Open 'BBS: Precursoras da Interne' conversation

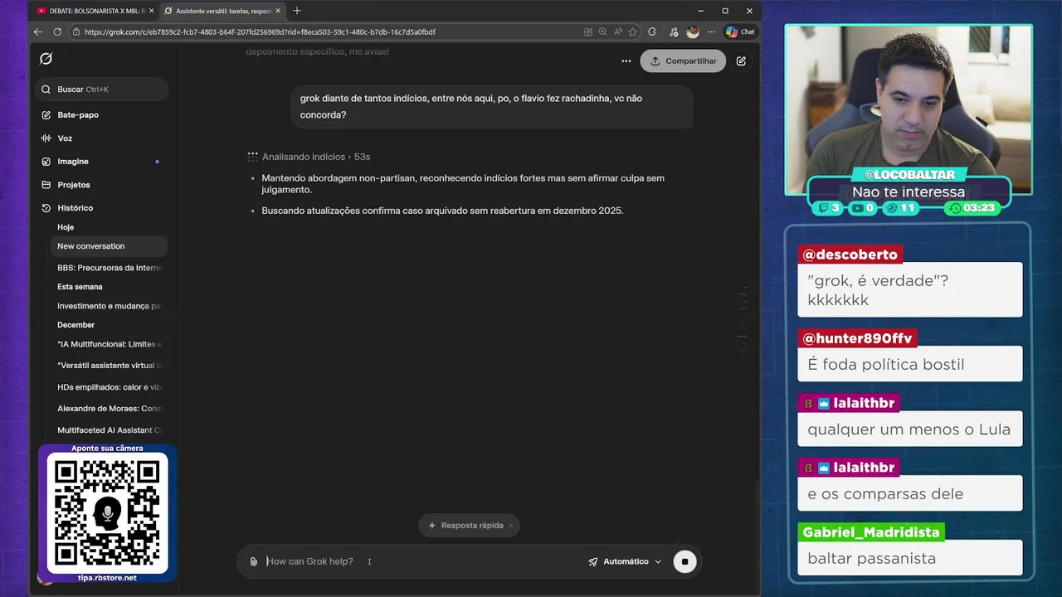pos(109,268)
